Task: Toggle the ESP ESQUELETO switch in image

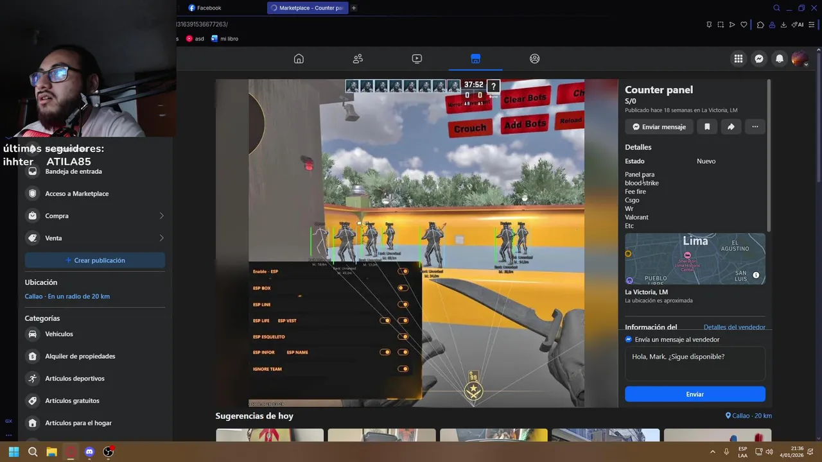Action: point(403,336)
